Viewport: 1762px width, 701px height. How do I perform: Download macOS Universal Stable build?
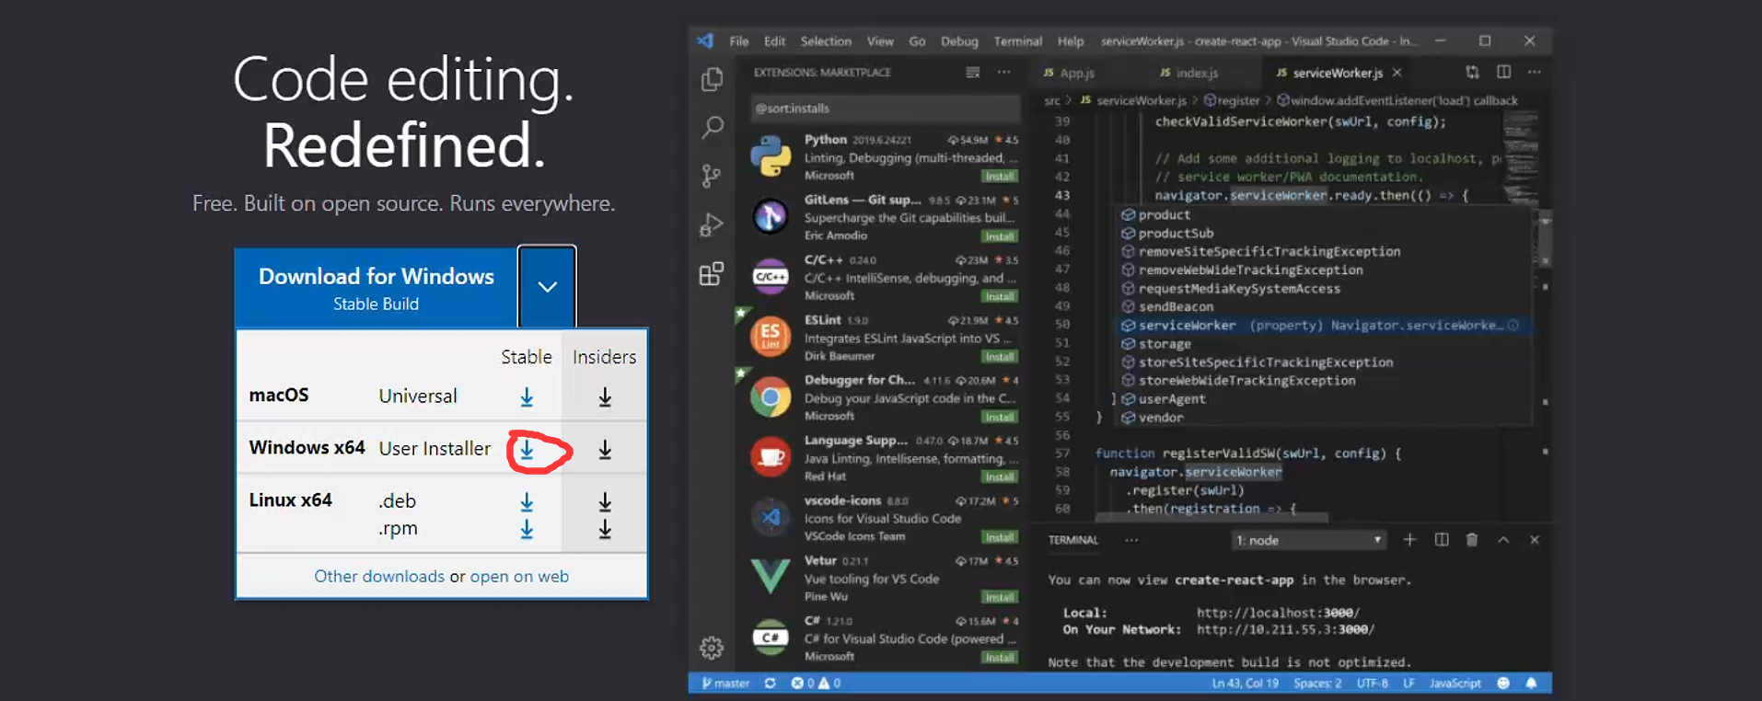[527, 396]
